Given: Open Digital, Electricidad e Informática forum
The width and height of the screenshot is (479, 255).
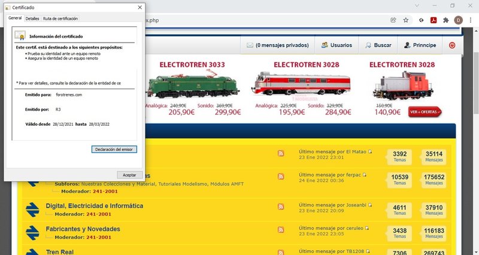Looking at the screenshot, I should click(95, 206).
